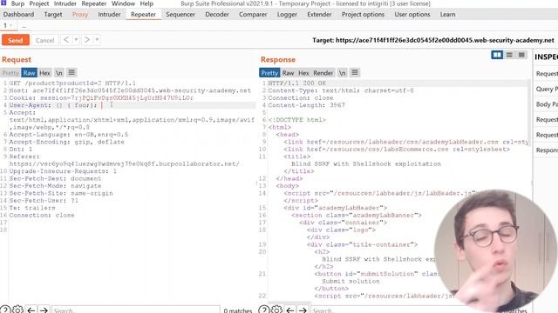
Task: Switch to the Decoder tab
Action: [217, 15]
